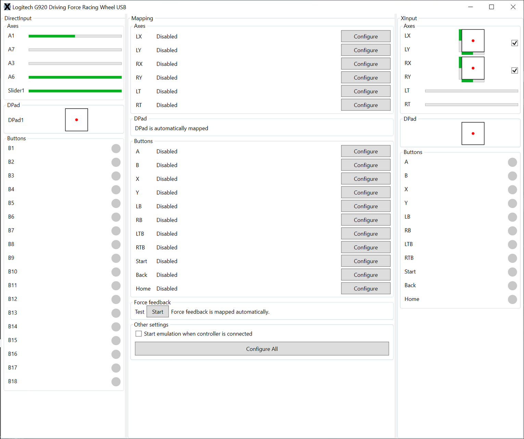Image resolution: width=524 pixels, height=439 pixels.
Task: Configure the RY axis mapping
Action: tap(366, 77)
